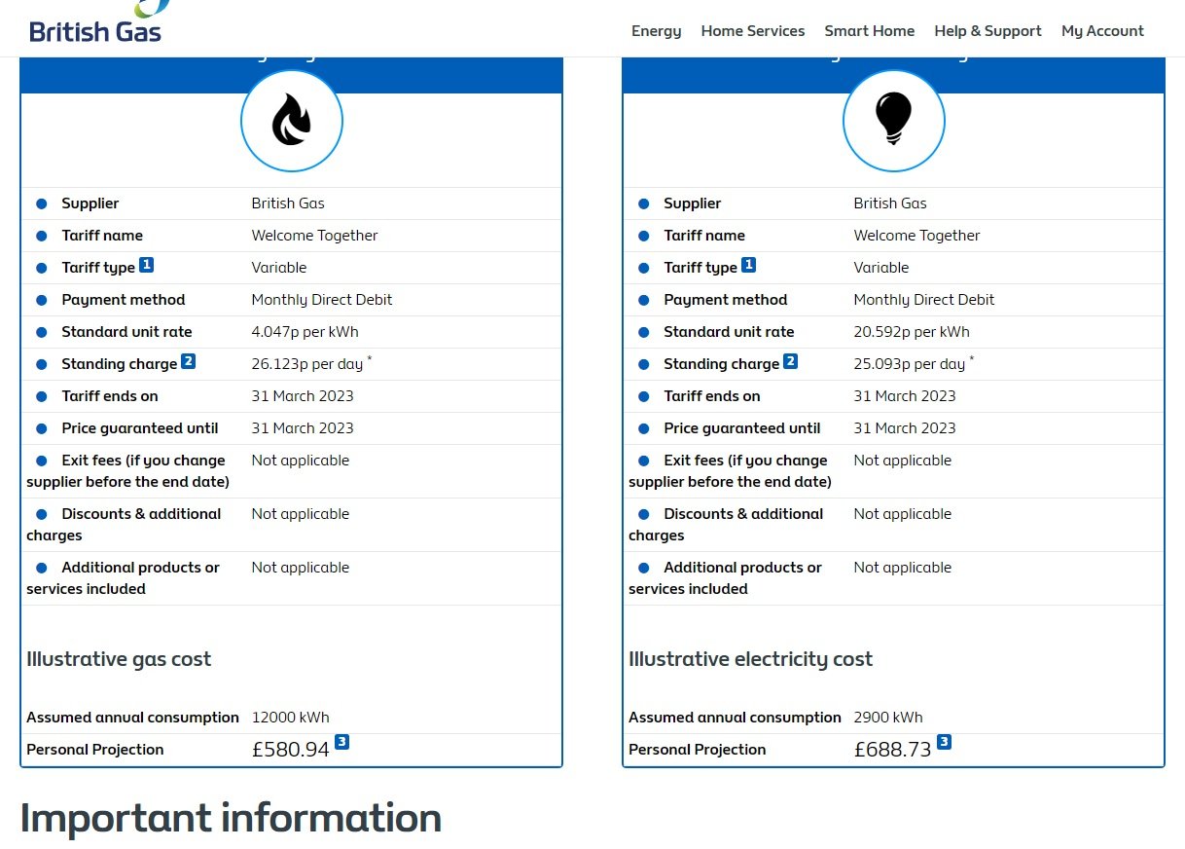The width and height of the screenshot is (1185, 849).
Task: Click the gas personal projection £580.94
Action: coord(290,750)
